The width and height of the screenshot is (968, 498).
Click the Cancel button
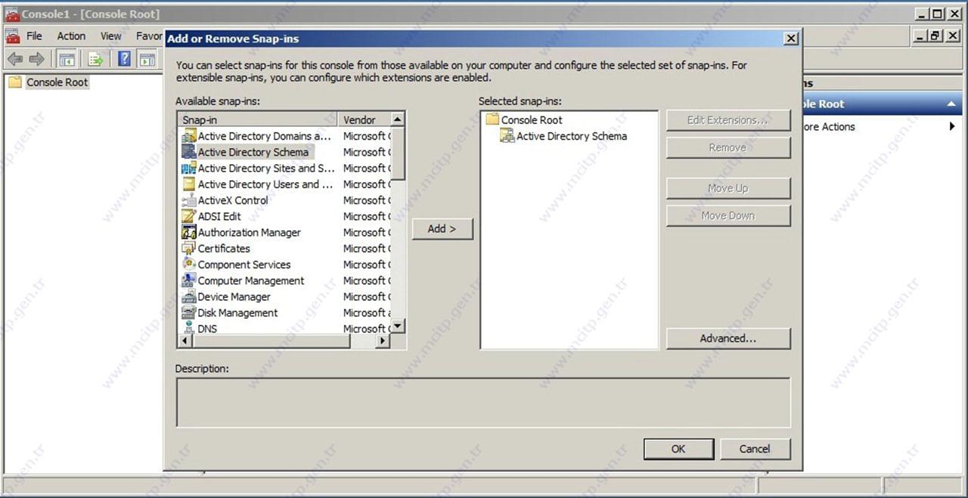pos(755,449)
